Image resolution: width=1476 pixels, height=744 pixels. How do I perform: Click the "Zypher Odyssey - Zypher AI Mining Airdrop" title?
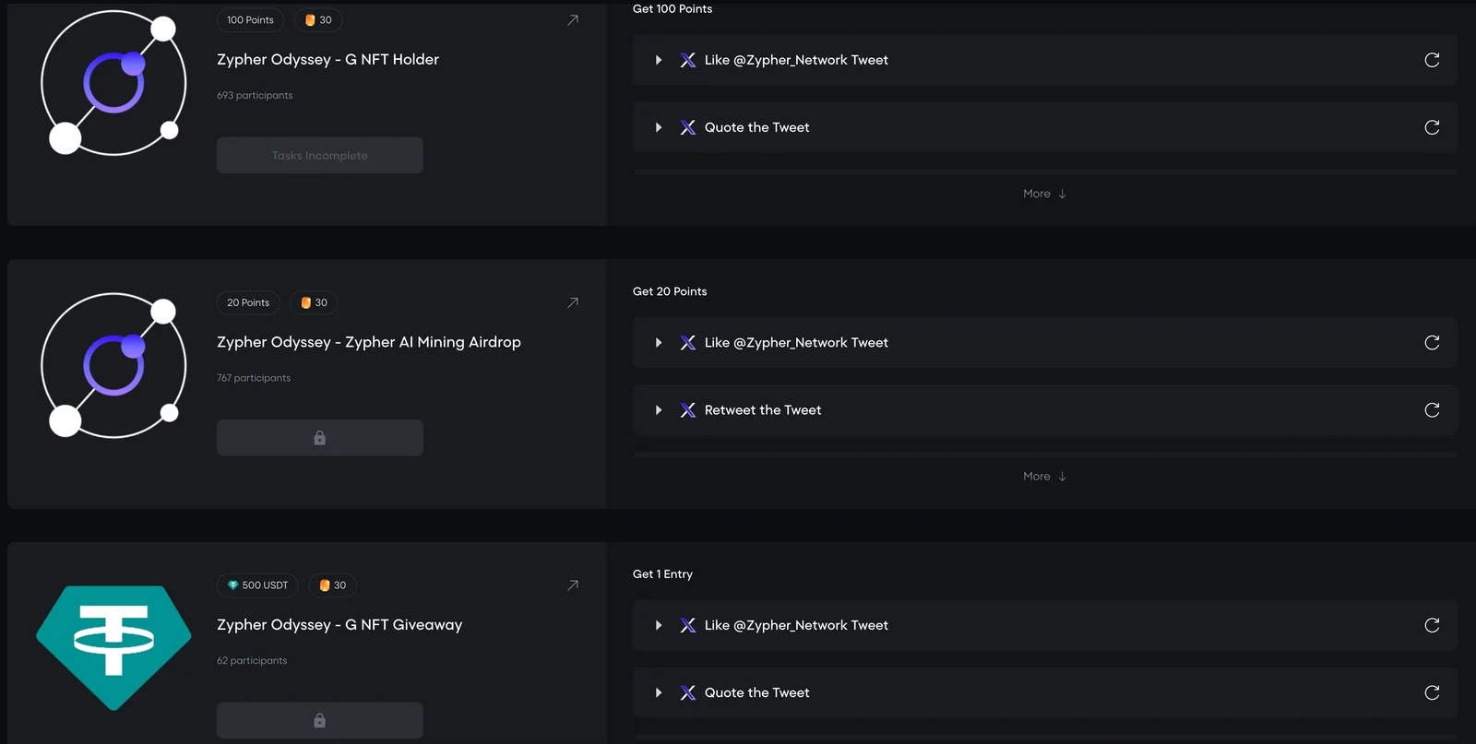(x=369, y=342)
